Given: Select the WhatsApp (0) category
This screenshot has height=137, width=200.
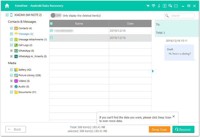Looking at the screenshot, I should (x=26, y=51).
